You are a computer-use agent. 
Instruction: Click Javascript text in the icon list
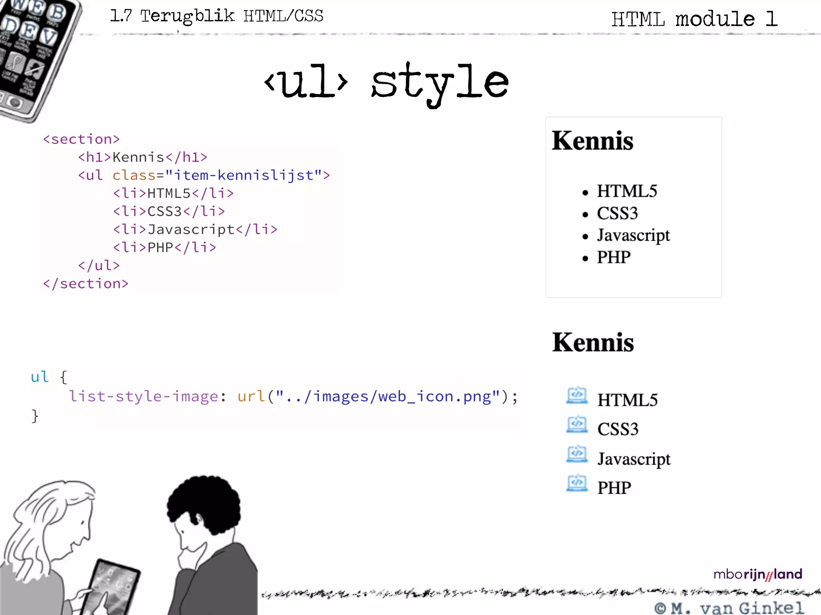634,459
